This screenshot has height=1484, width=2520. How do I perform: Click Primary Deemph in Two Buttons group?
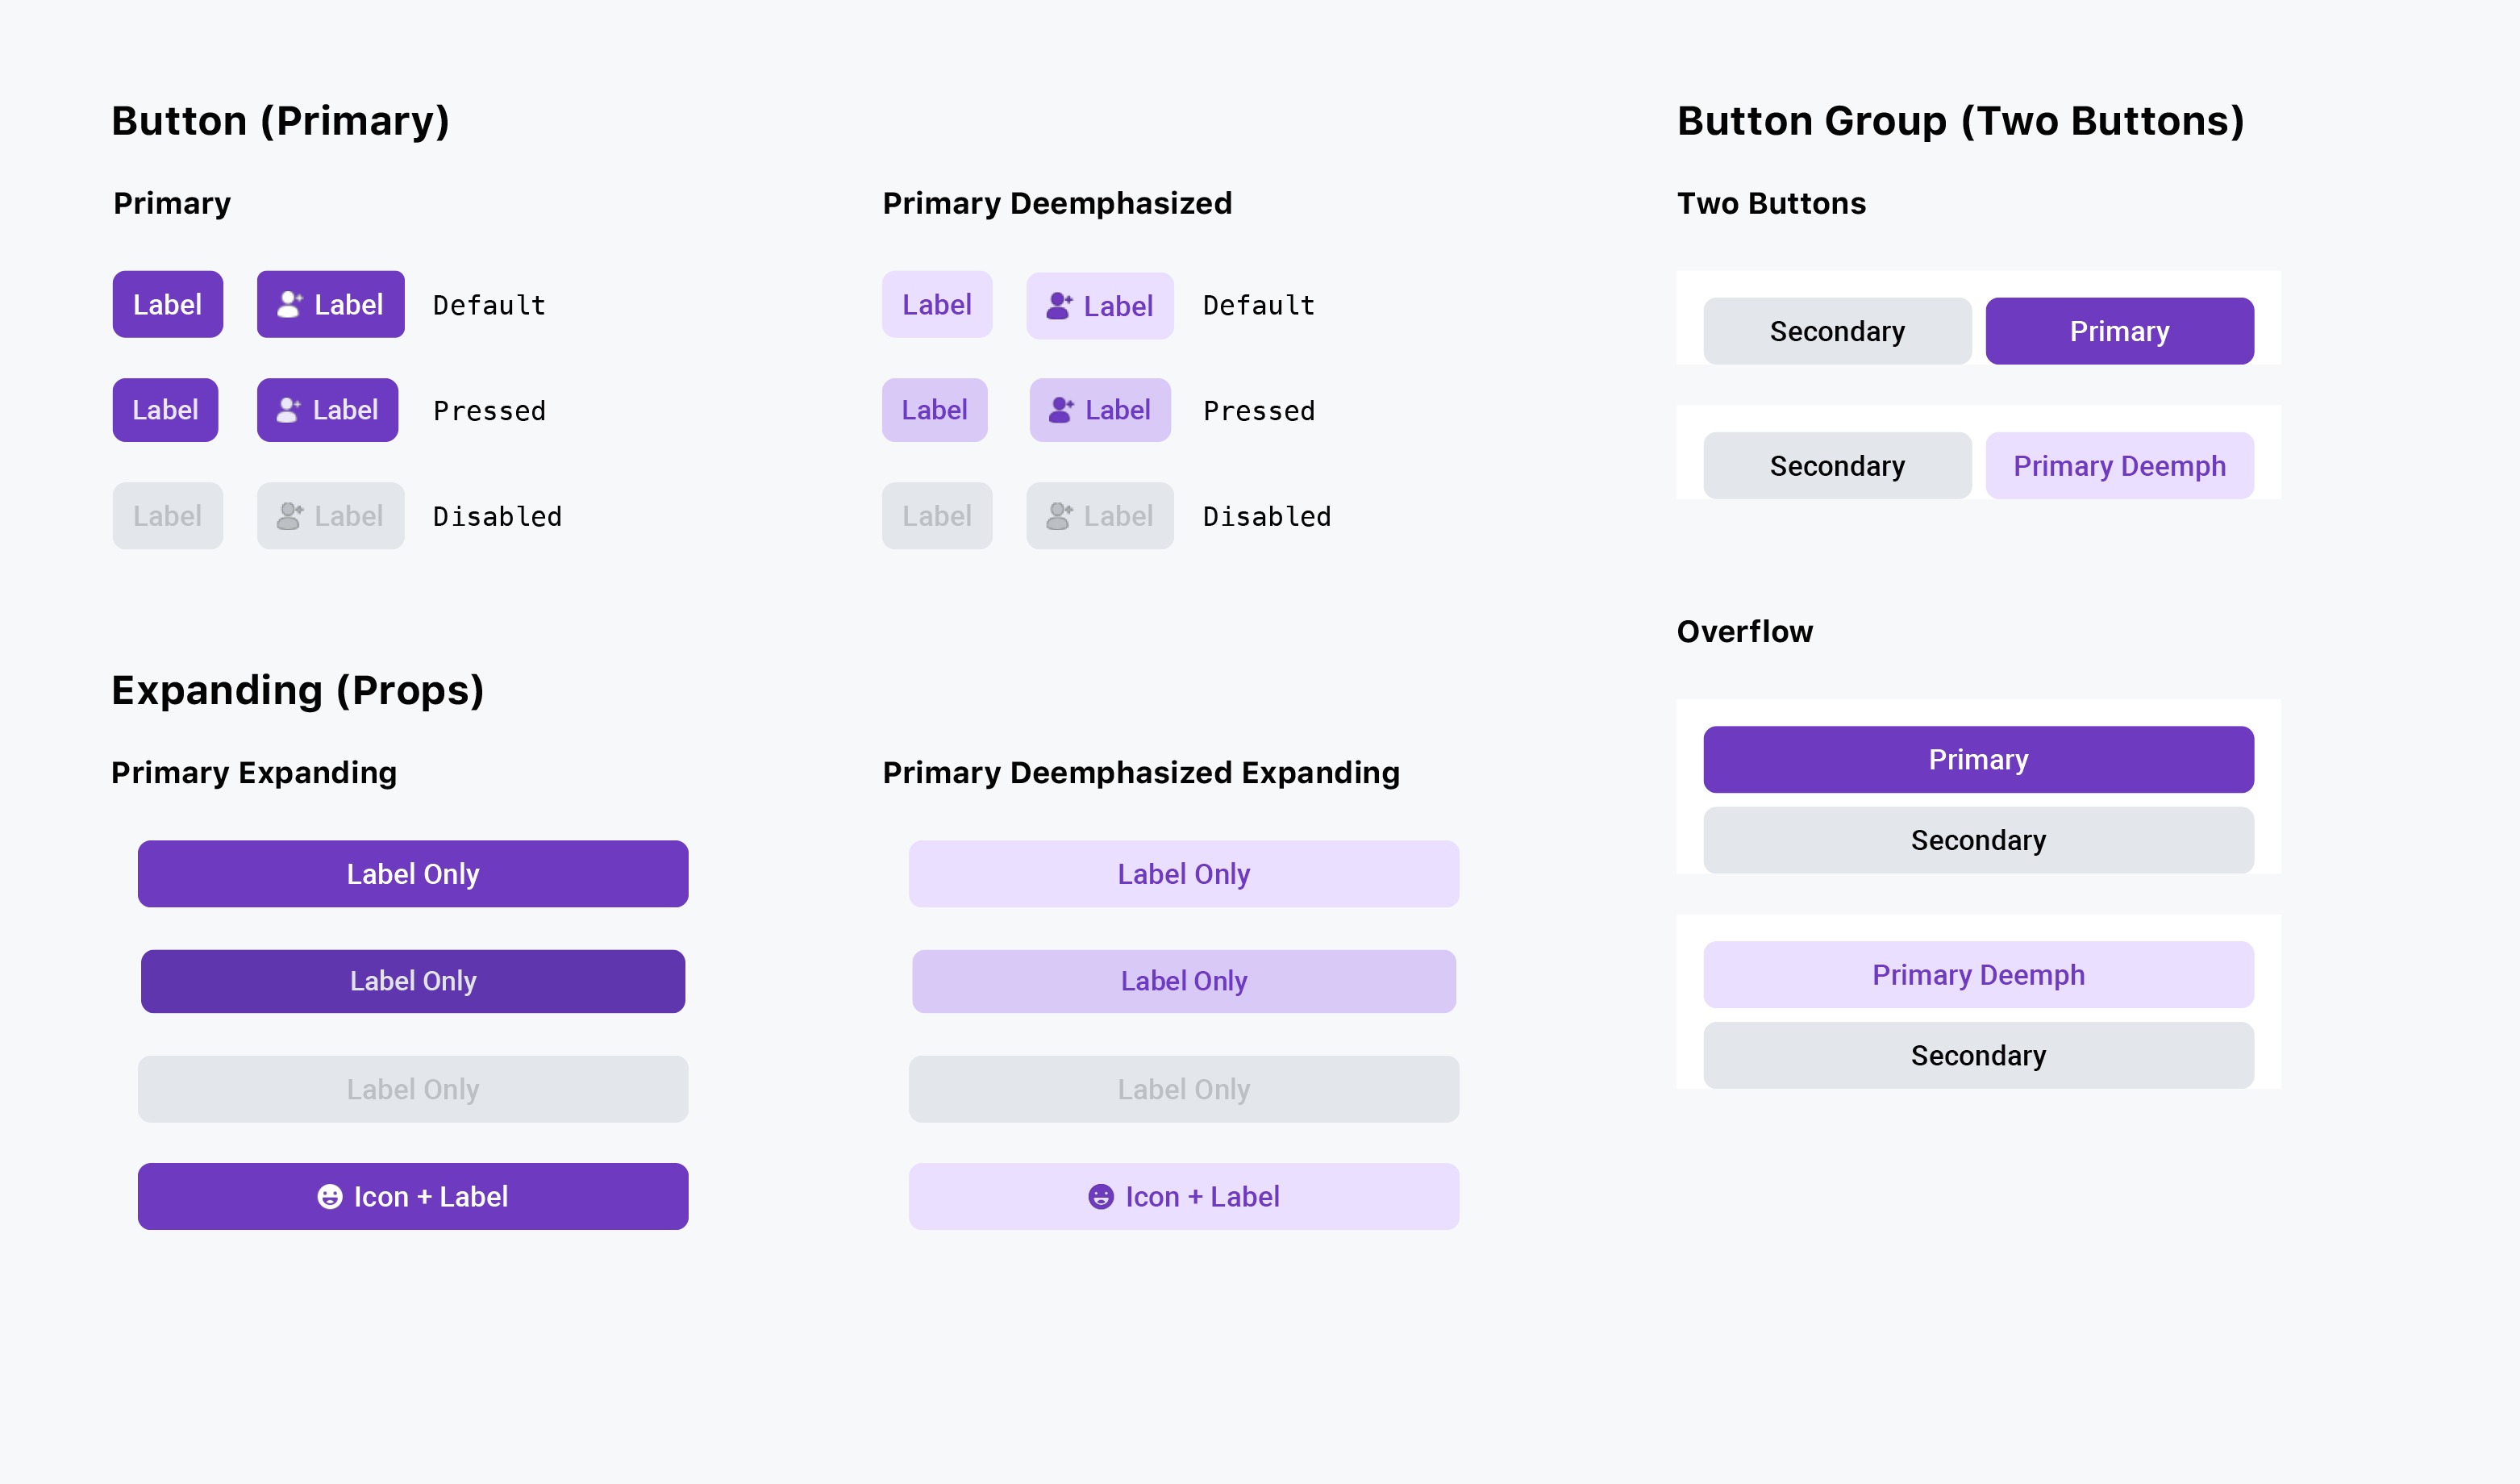[2119, 466]
